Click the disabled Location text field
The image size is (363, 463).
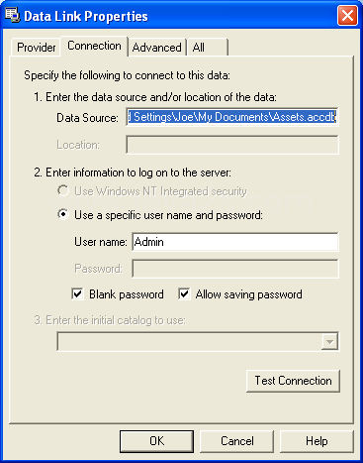pyautogui.click(x=232, y=145)
